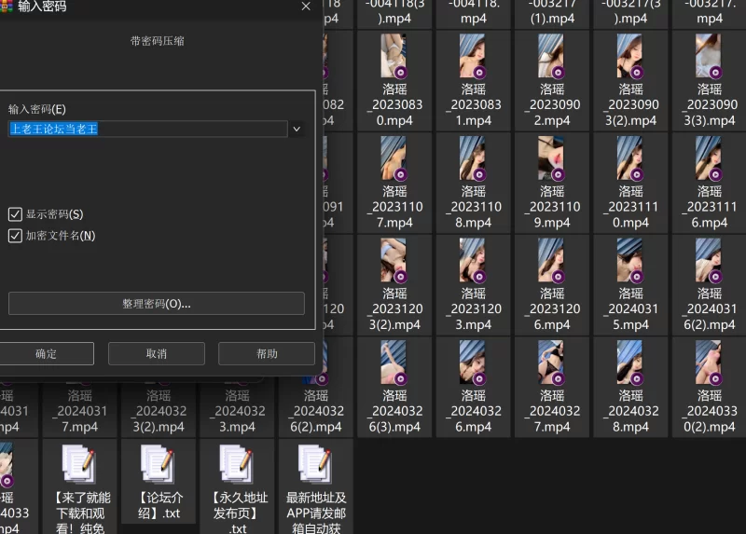
Task: Select the 【来了就能下载和观看 text file icon
Action: coord(78,464)
